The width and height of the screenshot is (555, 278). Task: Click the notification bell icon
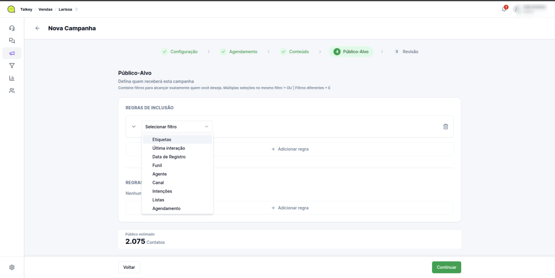tap(504, 9)
